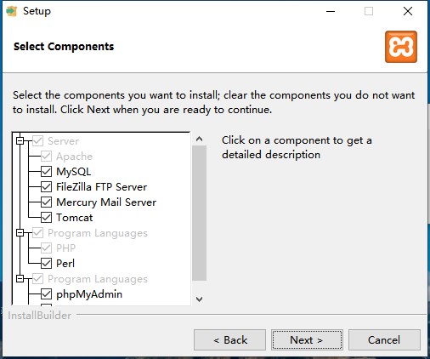Click the scroll up arrow of component list
Viewport: 430px width, 359px height.
coord(199,139)
